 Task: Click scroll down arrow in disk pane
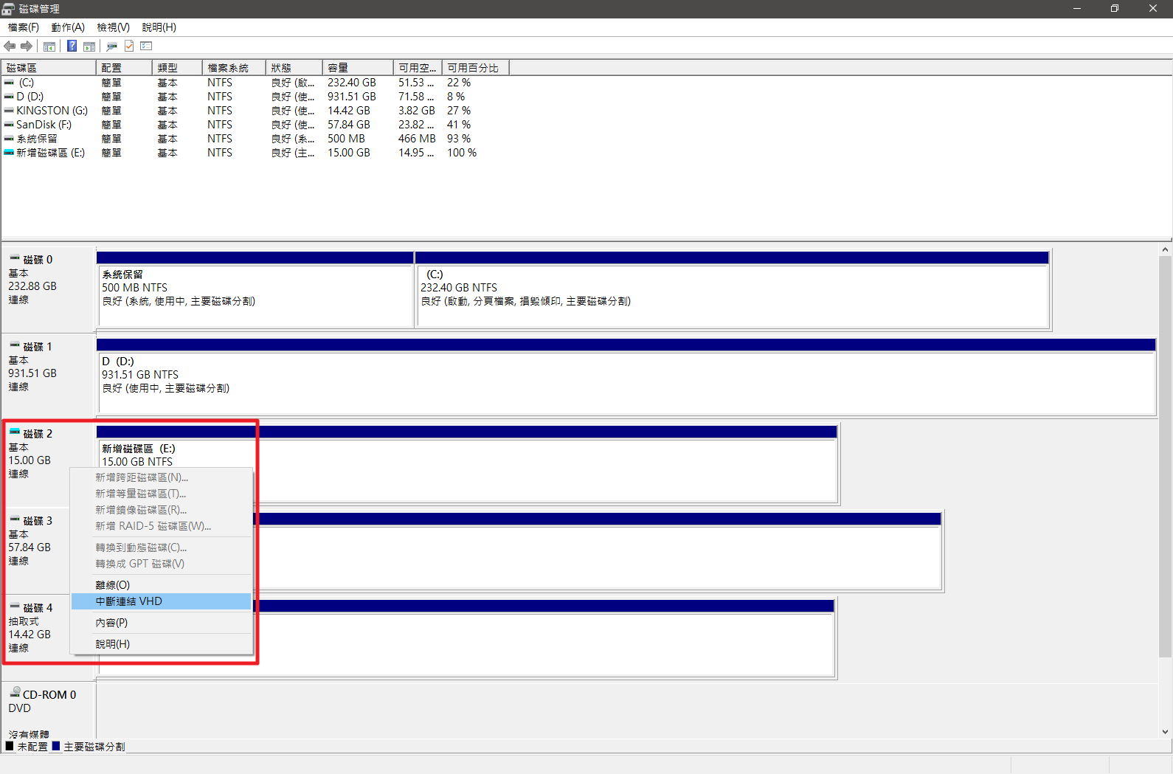tap(1165, 732)
